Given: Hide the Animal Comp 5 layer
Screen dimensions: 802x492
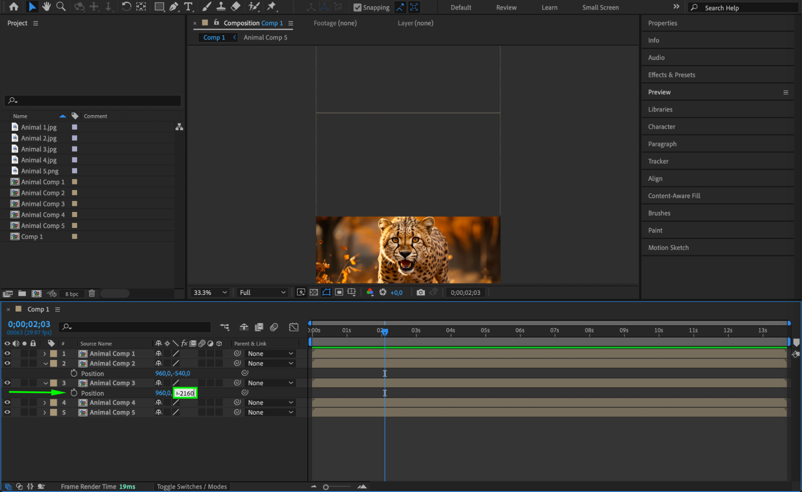Looking at the screenshot, I should coord(7,412).
